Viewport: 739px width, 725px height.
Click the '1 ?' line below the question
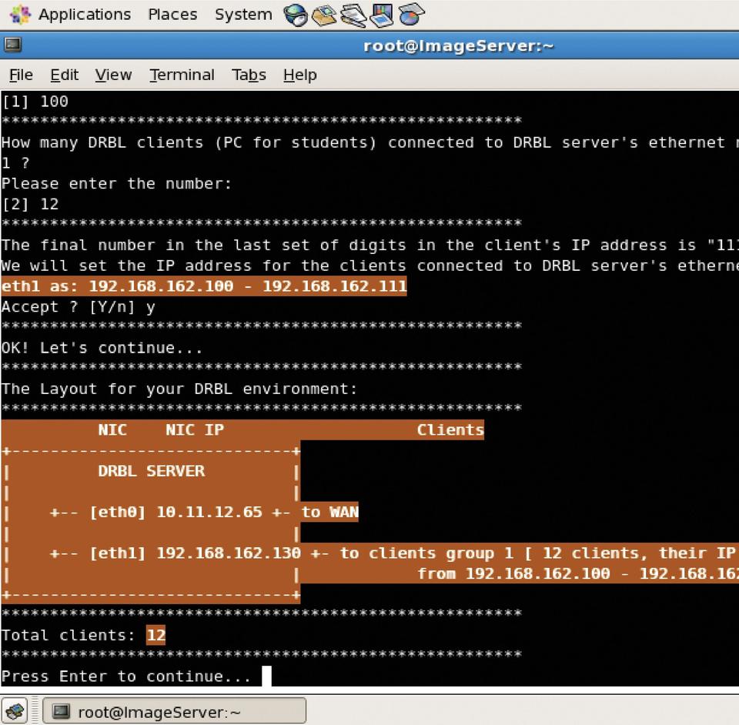[x=15, y=163]
